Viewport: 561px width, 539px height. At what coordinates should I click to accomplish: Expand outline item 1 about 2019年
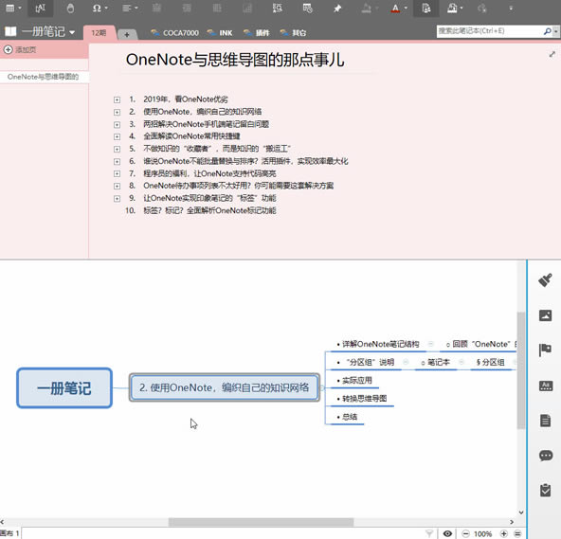[x=117, y=99]
